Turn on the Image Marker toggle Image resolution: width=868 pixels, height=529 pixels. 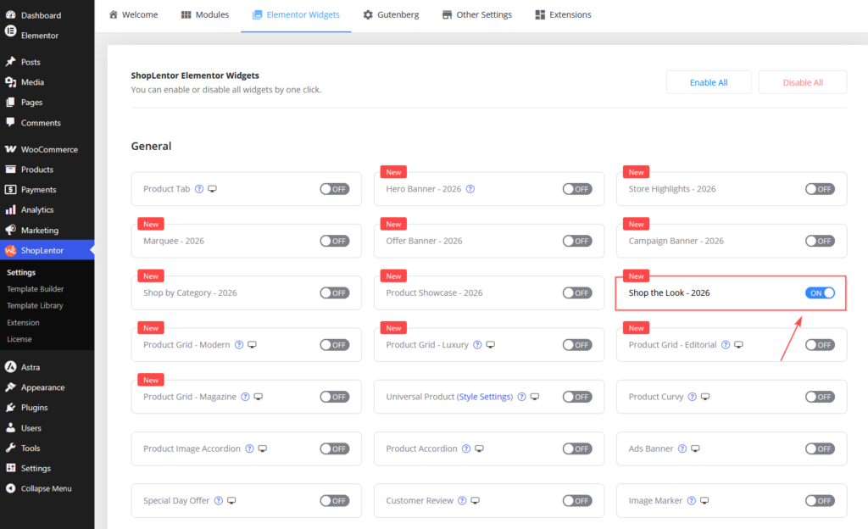coord(820,501)
